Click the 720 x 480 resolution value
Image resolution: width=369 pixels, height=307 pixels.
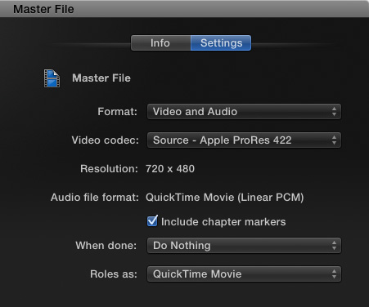(170, 169)
